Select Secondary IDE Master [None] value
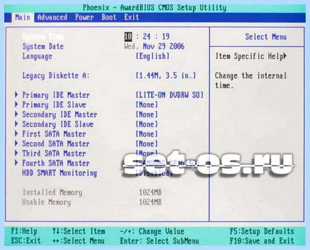The width and height of the screenshot is (310, 250). coord(147,115)
